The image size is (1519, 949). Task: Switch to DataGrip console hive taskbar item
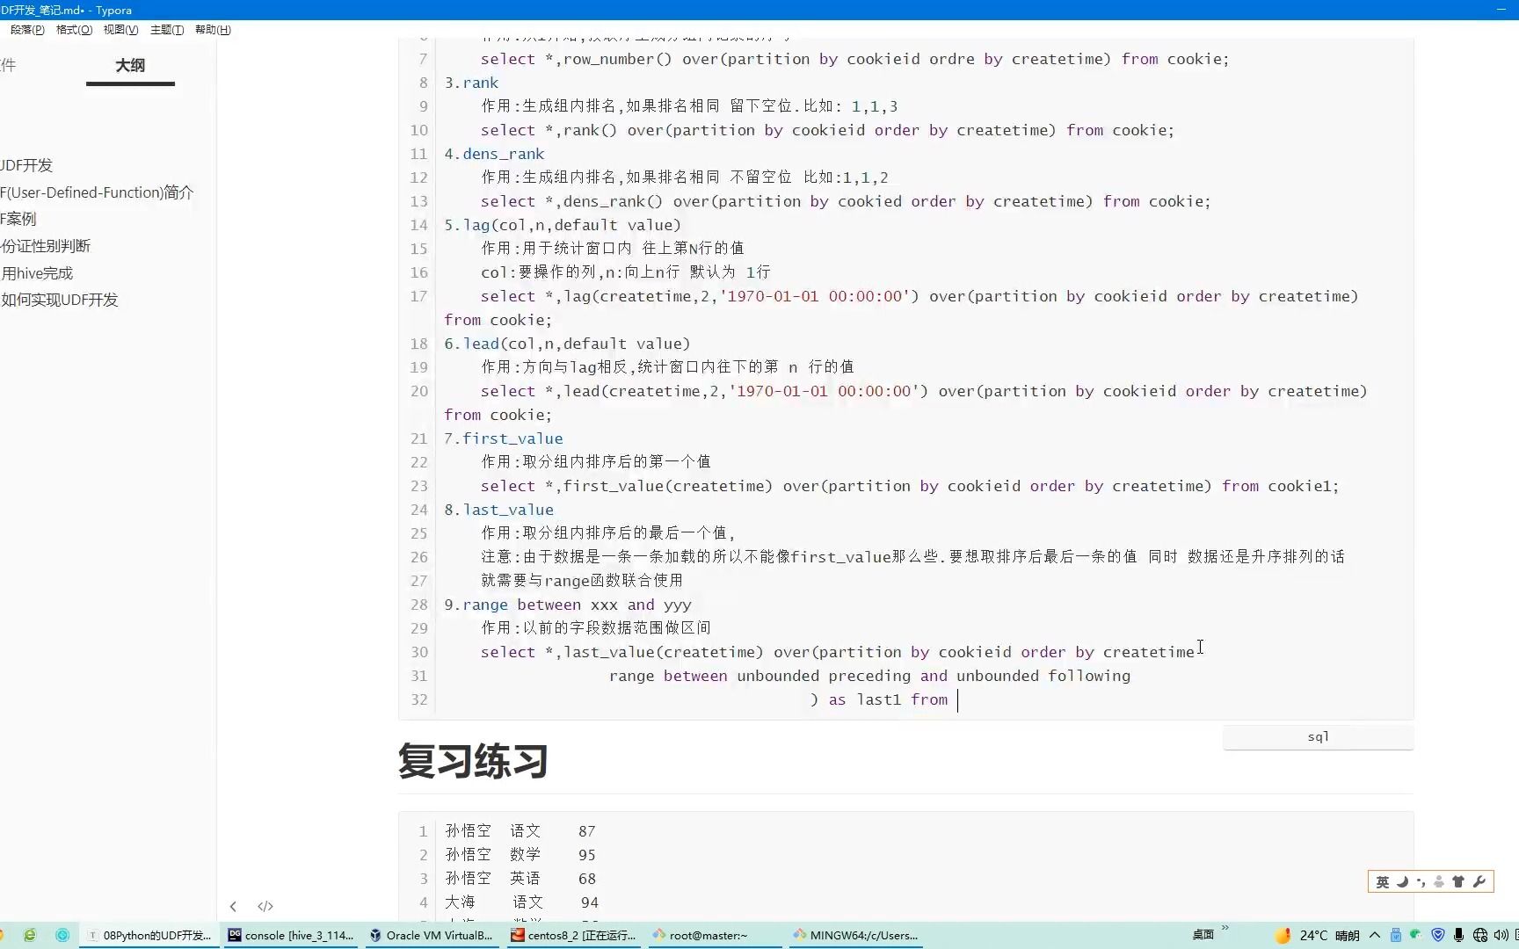[291, 935]
